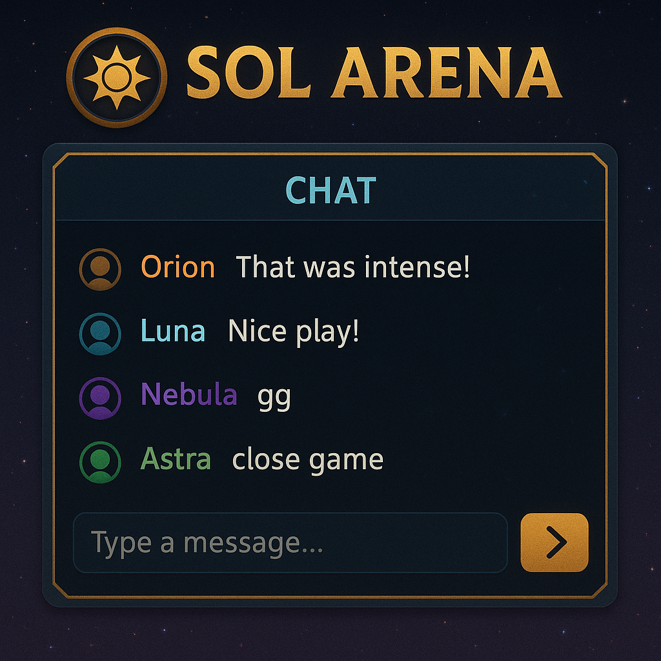Viewport: 661px width, 661px height.
Task: Click Orion's username
Action: pos(179,267)
